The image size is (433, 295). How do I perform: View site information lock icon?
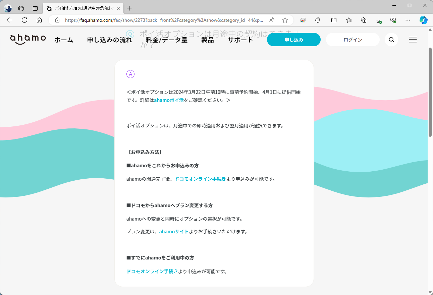(57, 20)
